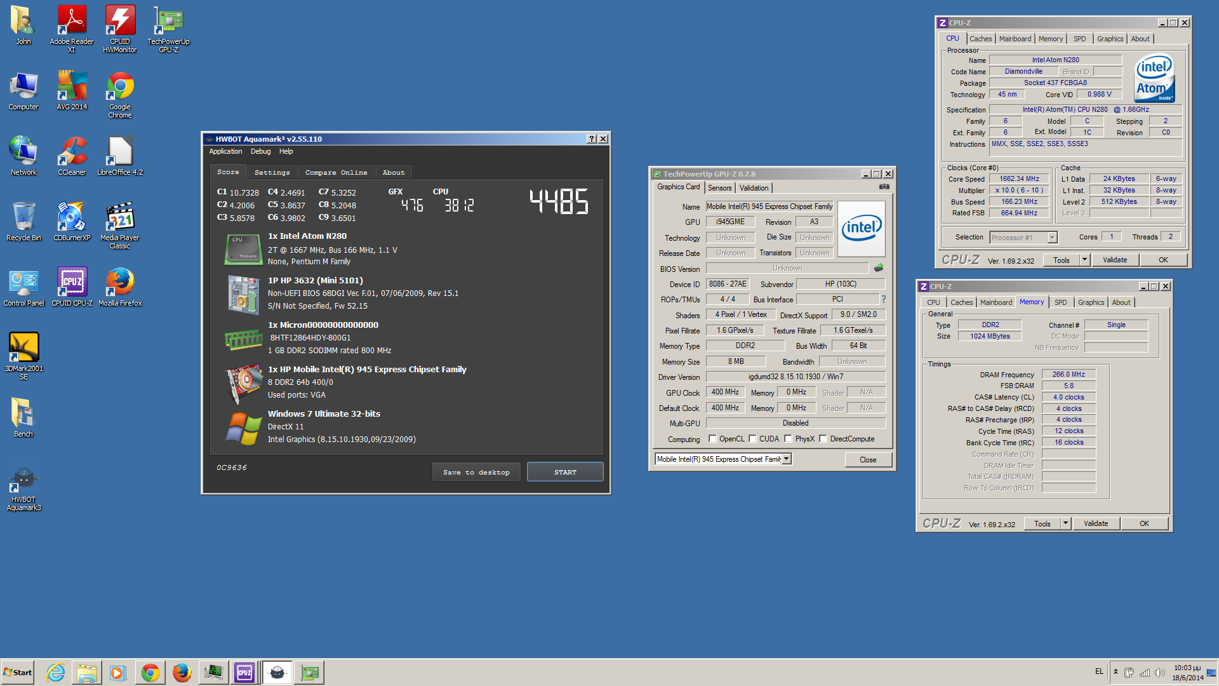Open Mainboard tab in upper CPU-Z window
The image size is (1219, 686).
point(1015,39)
